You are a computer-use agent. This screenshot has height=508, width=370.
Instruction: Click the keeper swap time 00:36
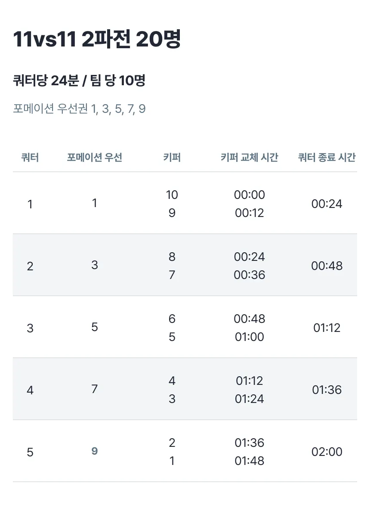pos(250,275)
